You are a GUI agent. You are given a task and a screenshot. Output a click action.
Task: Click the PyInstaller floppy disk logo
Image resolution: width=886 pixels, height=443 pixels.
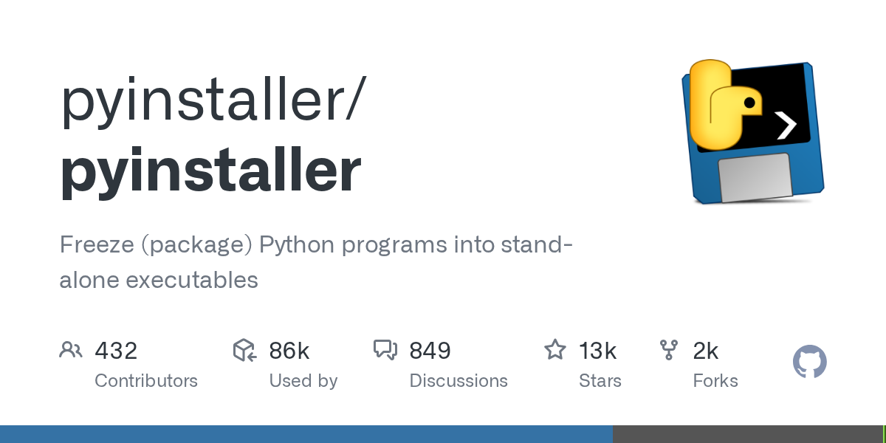pyautogui.click(x=752, y=131)
